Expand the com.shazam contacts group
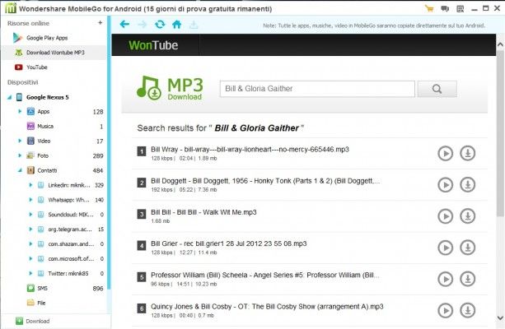Screen dimensions: 505x329 [30, 243]
